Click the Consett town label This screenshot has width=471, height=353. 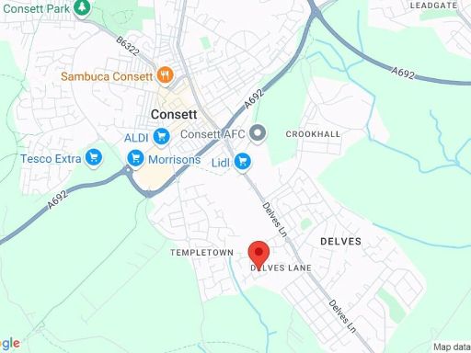[174, 115]
